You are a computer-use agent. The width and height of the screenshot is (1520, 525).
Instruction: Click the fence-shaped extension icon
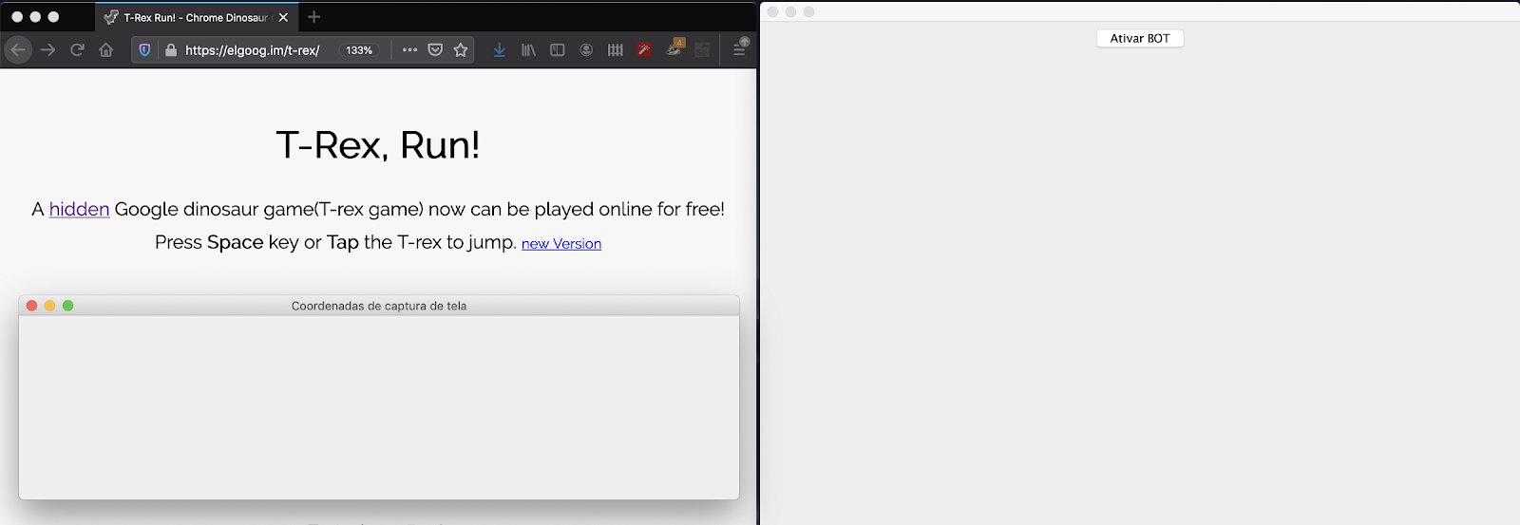pyautogui.click(x=616, y=49)
